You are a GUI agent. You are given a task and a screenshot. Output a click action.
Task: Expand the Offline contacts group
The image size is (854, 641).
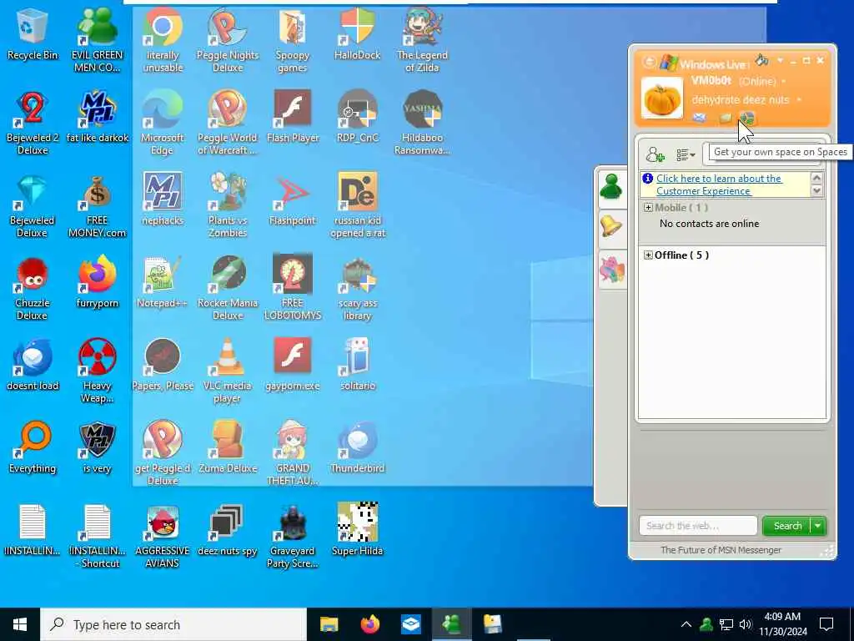[x=648, y=255]
